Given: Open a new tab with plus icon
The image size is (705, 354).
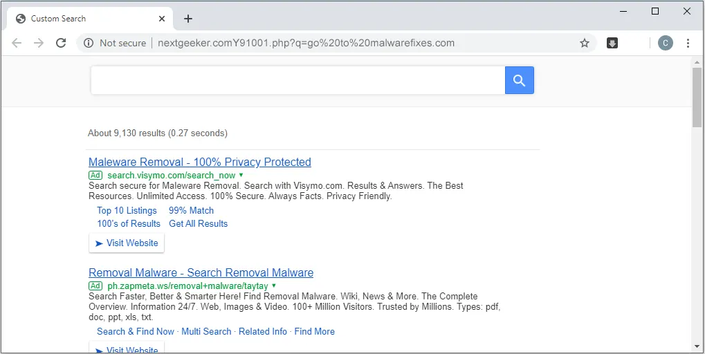Looking at the screenshot, I should pyautogui.click(x=188, y=19).
